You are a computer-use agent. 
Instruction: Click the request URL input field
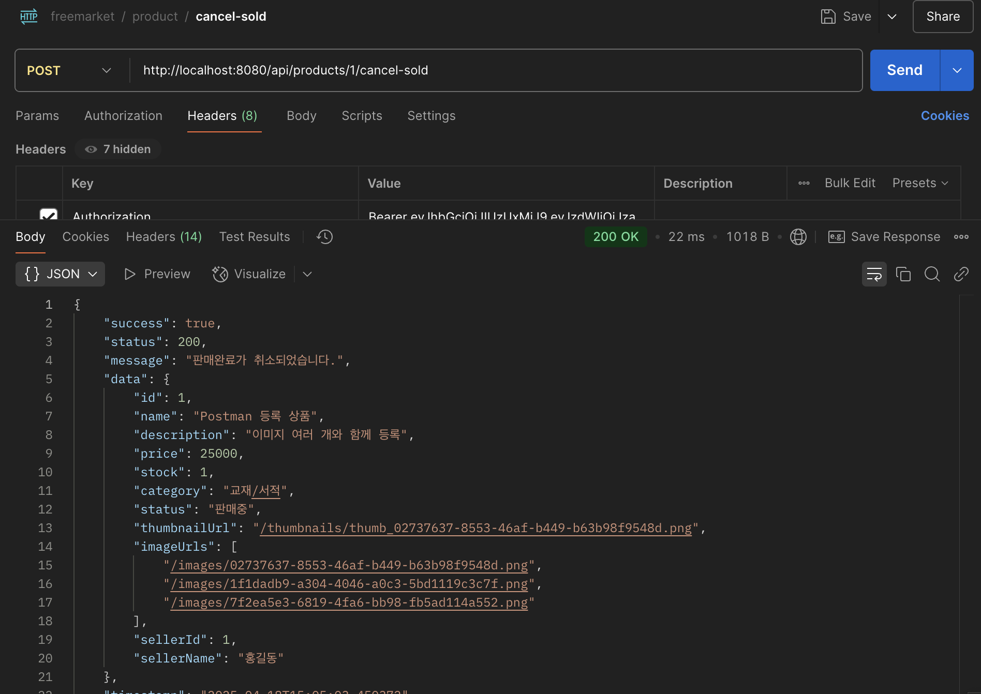(x=497, y=70)
